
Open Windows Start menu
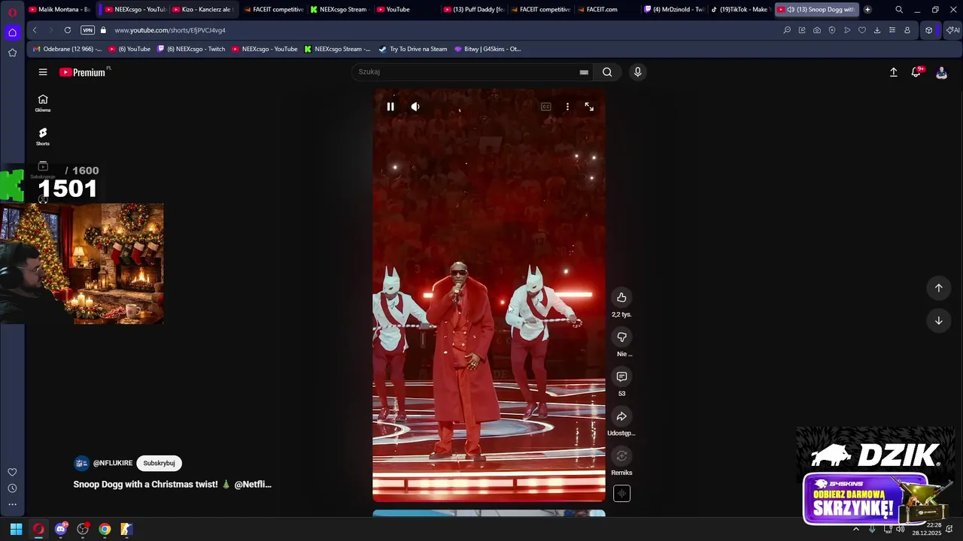pyautogui.click(x=16, y=529)
